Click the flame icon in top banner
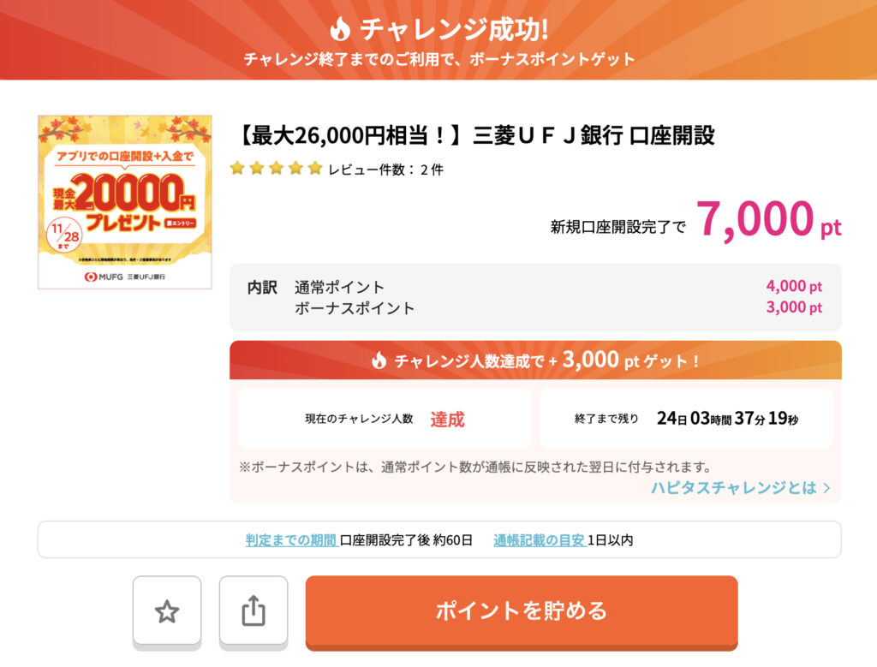877x667 pixels. coord(340,29)
